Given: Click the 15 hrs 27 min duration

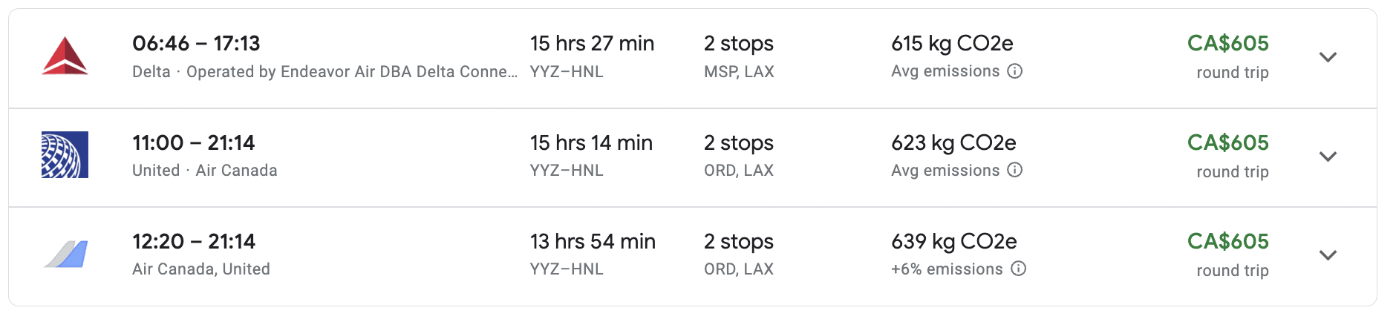Looking at the screenshot, I should tap(592, 44).
